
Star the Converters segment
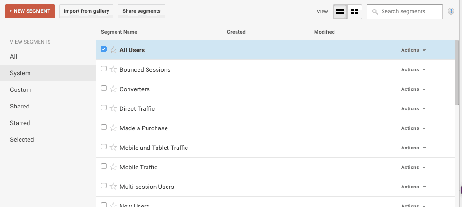[113, 89]
